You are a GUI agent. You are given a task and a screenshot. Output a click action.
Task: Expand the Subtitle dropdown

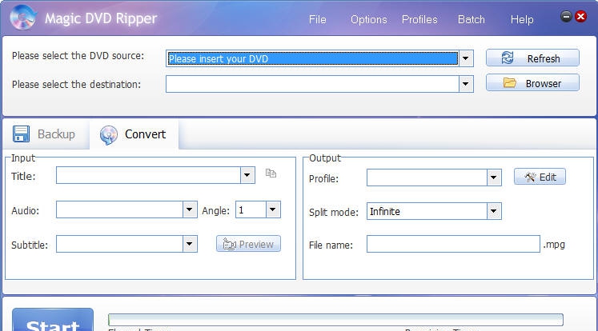190,244
